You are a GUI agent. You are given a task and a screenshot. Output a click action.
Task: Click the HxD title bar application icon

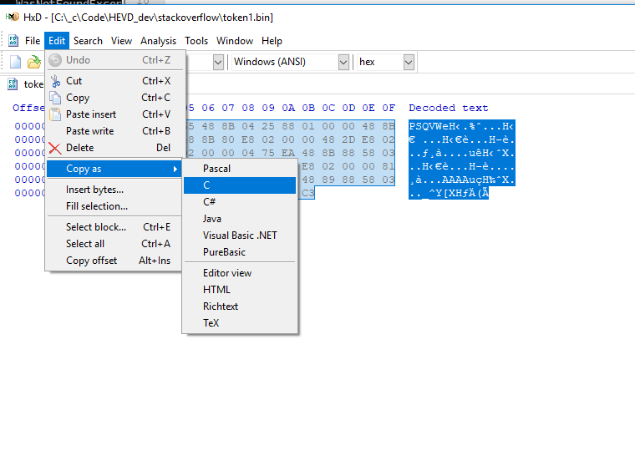tap(13, 17)
